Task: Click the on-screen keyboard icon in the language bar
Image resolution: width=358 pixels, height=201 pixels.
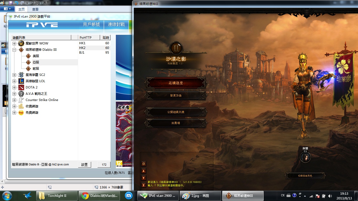Action: pyautogui.click(x=289, y=195)
